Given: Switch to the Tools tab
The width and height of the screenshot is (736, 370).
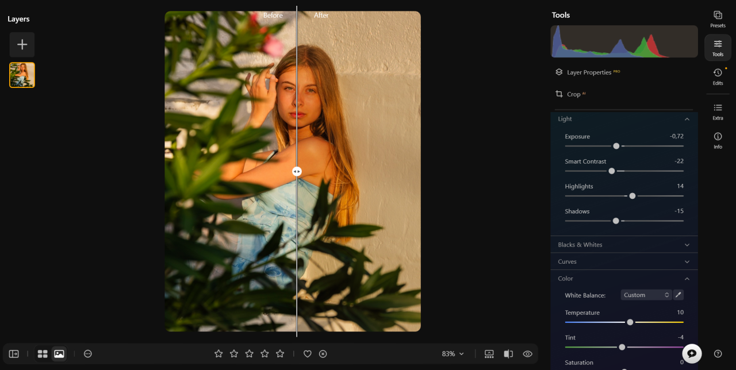Looking at the screenshot, I should [718, 48].
